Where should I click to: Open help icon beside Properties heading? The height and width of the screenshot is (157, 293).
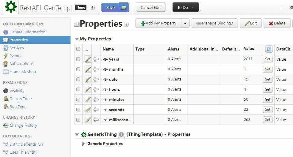coord(127,24)
